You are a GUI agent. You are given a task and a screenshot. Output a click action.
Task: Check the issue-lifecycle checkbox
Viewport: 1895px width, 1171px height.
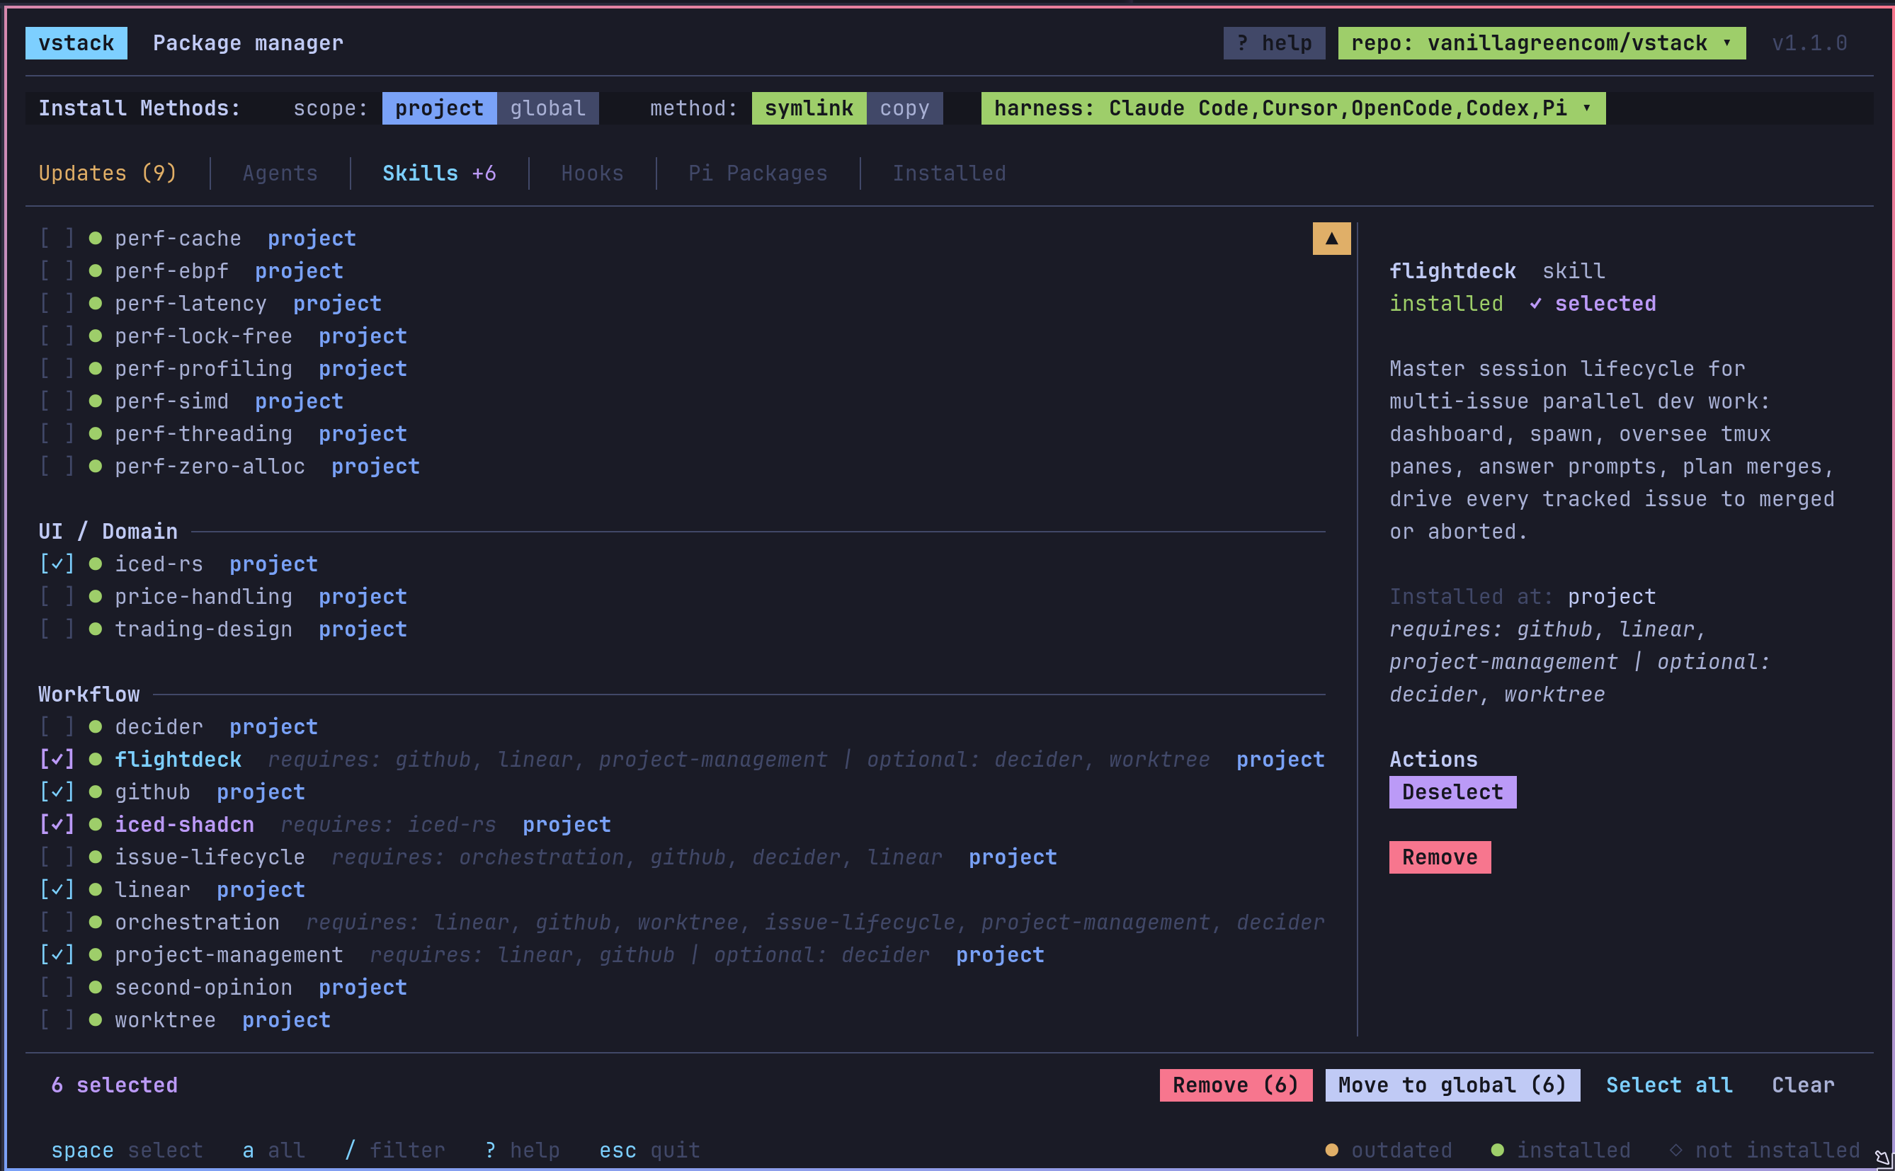pos(57,857)
